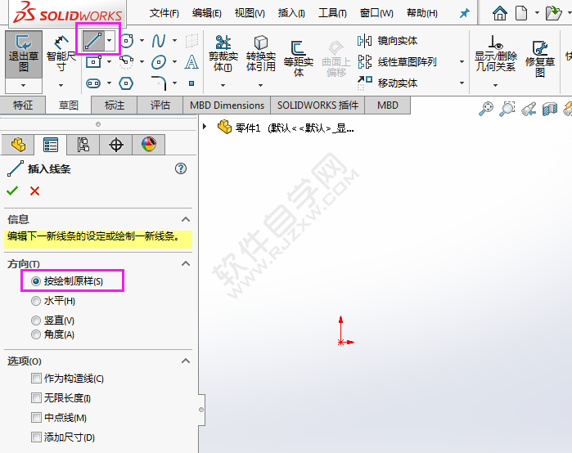Select the Smart Dimension (智能尺寸) tool
The height and width of the screenshot is (453, 572).
click(61, 54)
